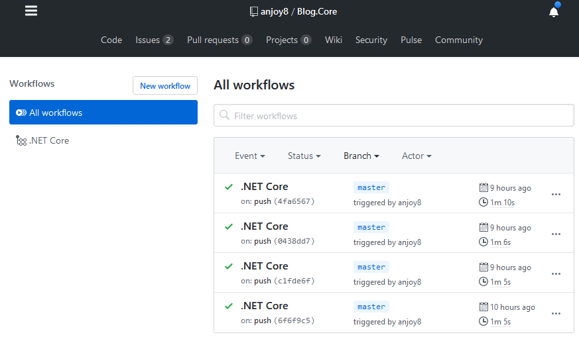Click commit hash 0438dd7

click(294, 241)
